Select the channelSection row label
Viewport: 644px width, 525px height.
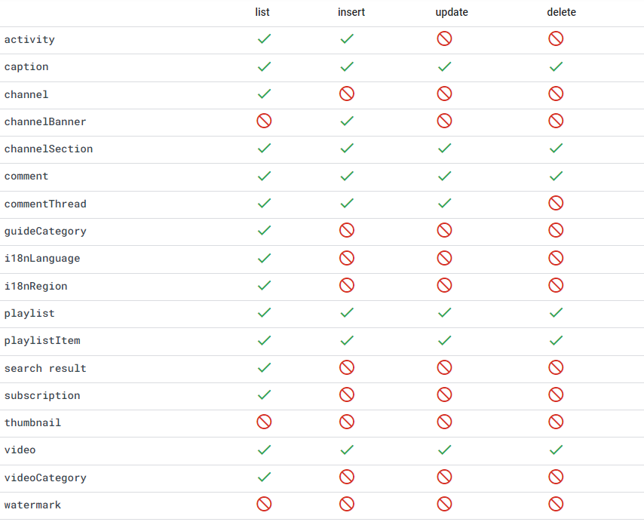tap(48, 149)
